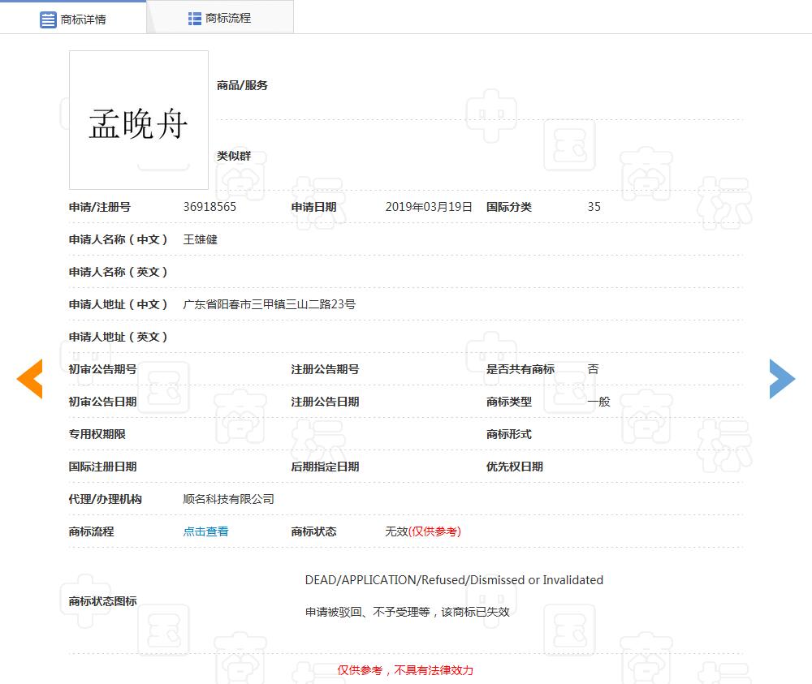This screenshot has width=812, height=684.
Task: Click the registration number 36918565
Action: point(209,207)
